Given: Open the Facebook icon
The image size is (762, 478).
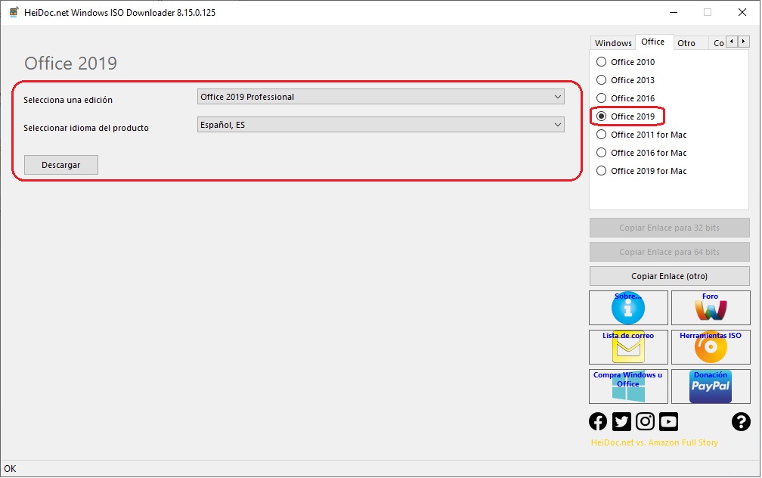Looking at the screenshot, I should [x=598, y=422].
